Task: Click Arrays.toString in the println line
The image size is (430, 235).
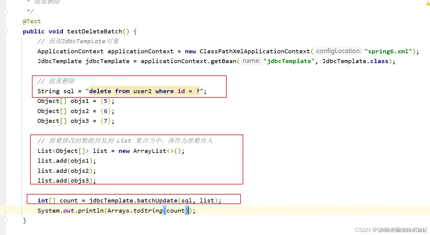Action: coord(135,210)
